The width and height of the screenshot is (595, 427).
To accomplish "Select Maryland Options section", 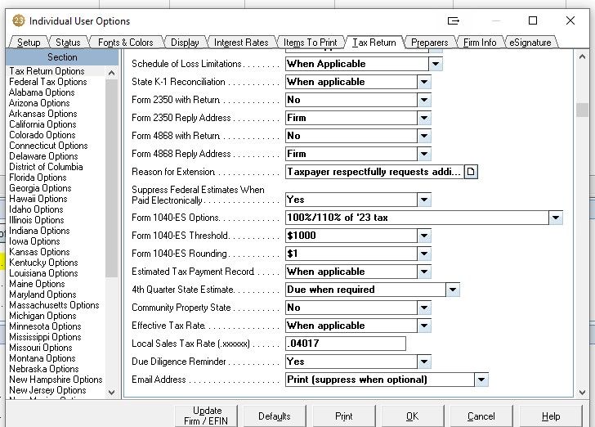I will click(42, 294).
